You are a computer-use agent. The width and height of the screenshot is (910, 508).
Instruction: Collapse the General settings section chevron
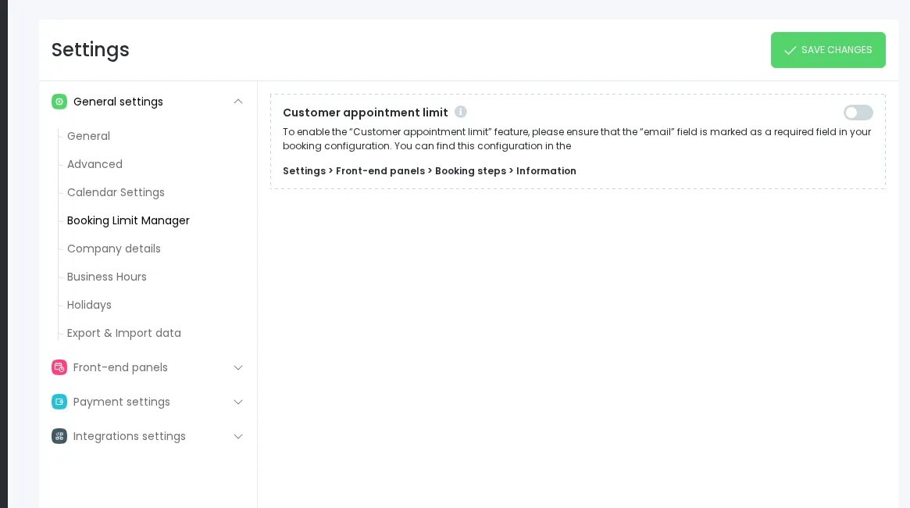click(x=238, y=102)
